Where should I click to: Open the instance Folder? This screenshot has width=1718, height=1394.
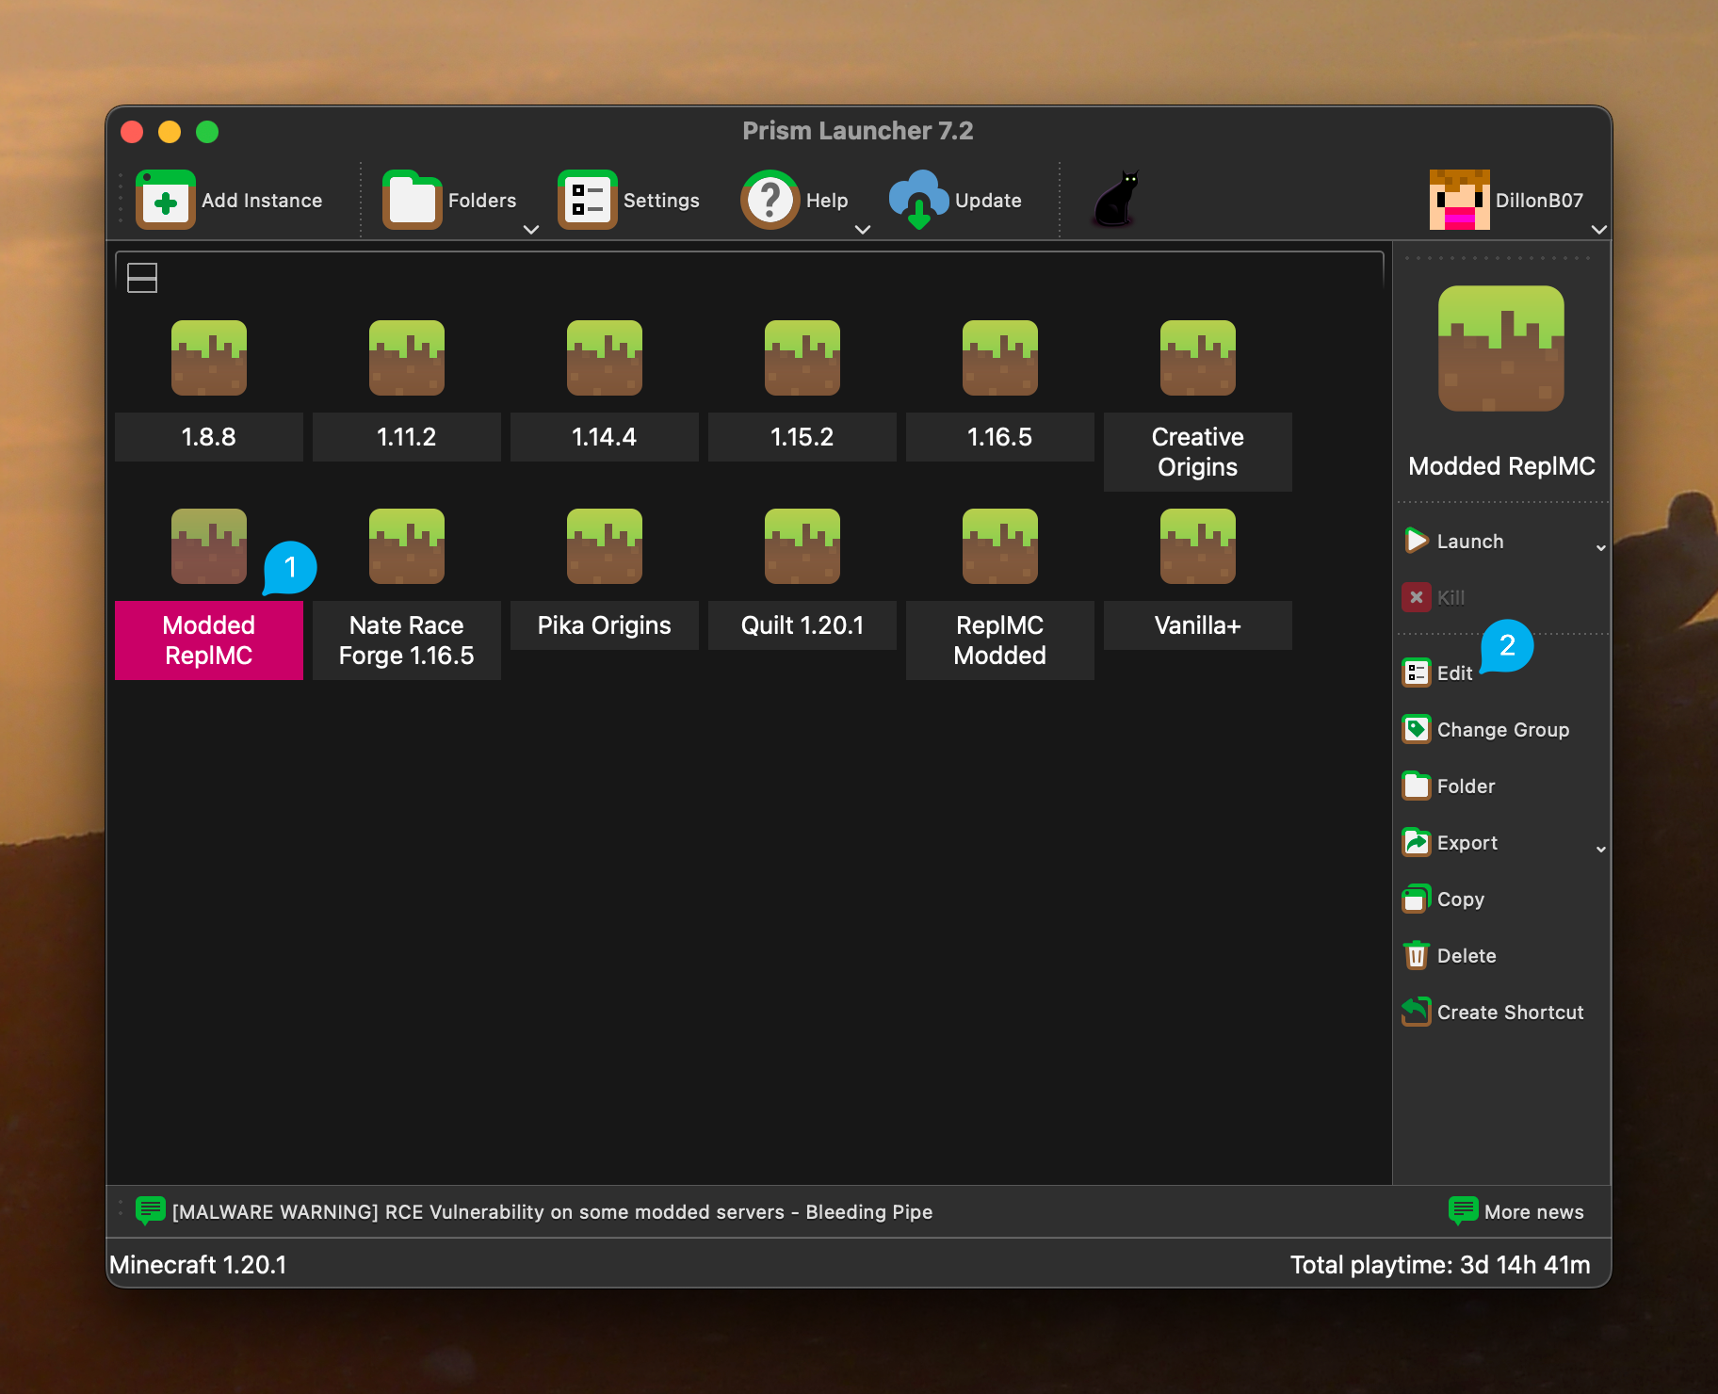1450,786
